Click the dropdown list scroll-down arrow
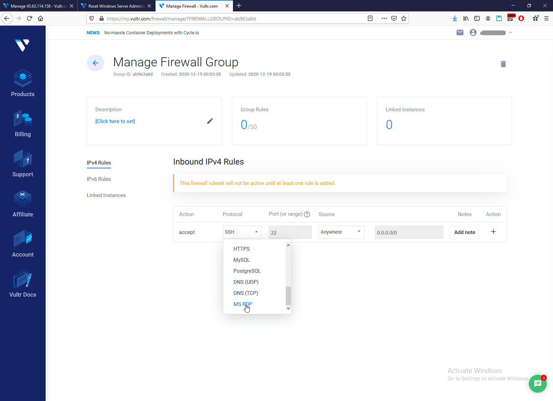Viewport: 553px width, 401px height. [x=288, y=308]
